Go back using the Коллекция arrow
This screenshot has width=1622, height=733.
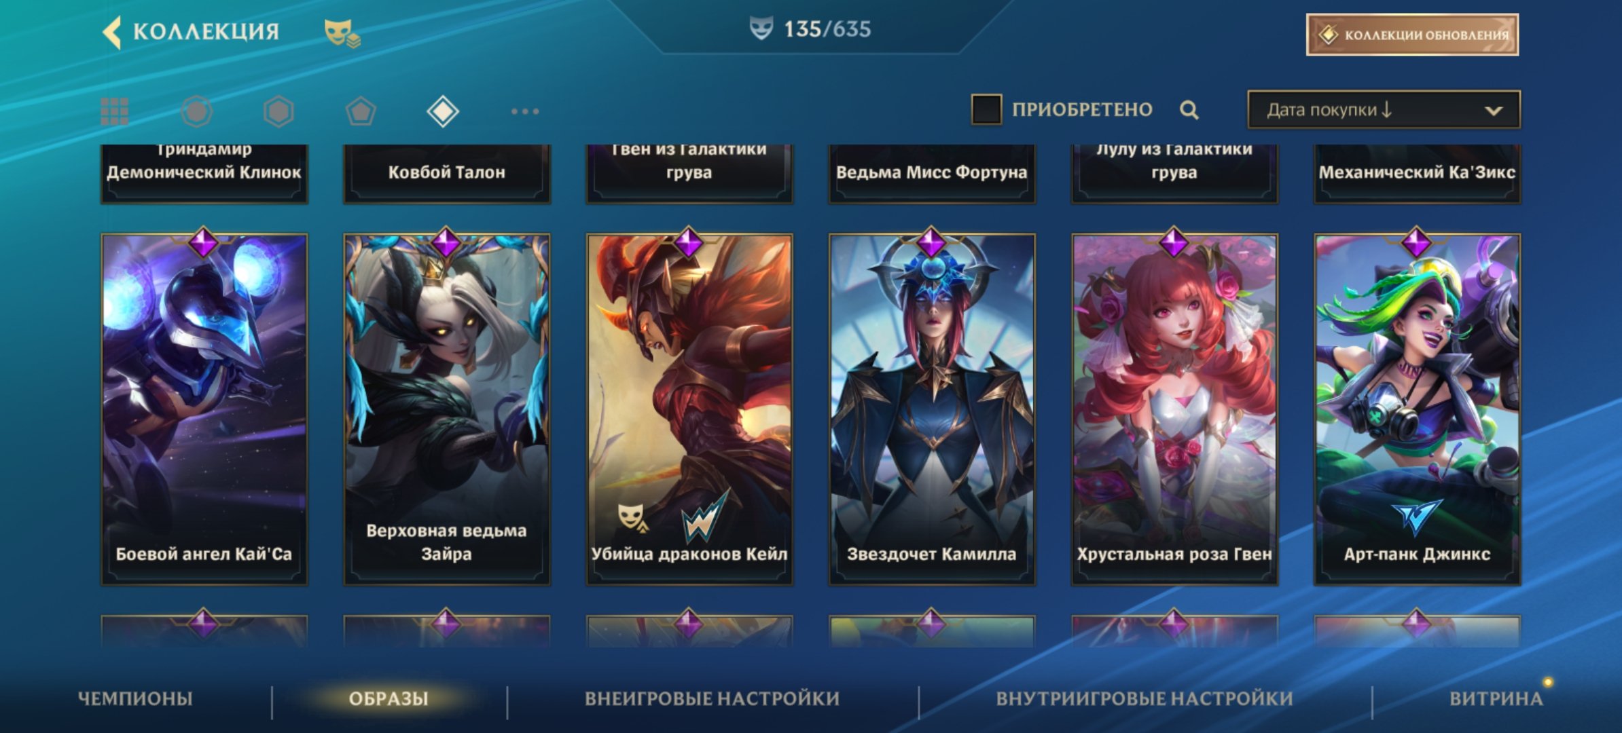(112, 32)
